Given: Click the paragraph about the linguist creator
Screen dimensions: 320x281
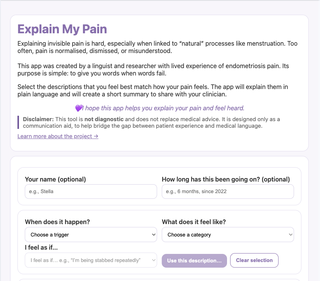Looking at the screenshot, I should point(153,70).
